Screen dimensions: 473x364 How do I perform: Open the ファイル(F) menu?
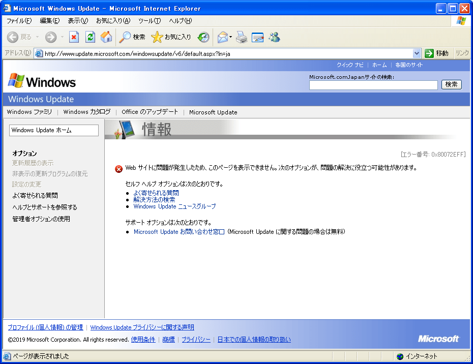pyautogui.click(x=19, y=21)
